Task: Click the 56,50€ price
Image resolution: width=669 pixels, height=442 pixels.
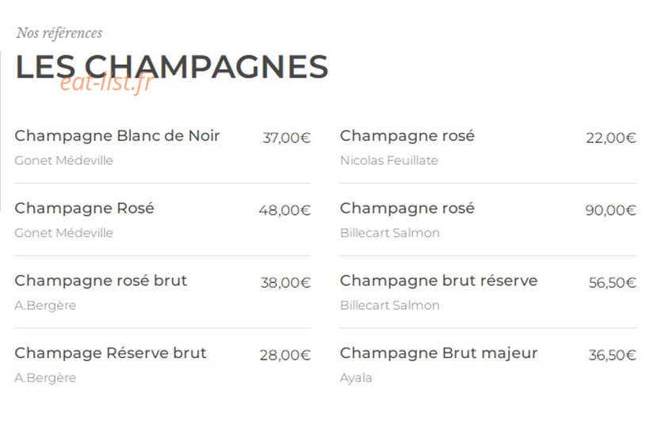Action: [612, 283]
